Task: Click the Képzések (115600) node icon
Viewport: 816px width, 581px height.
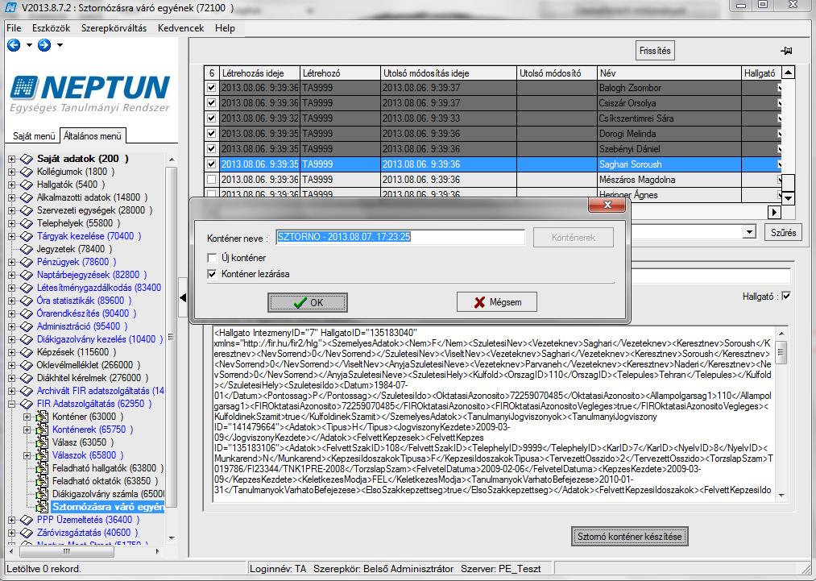Action: pos(27,352)
